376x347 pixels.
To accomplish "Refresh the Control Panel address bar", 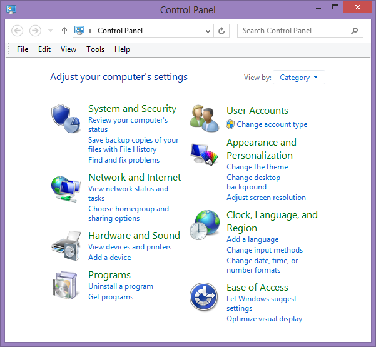I will pyautogui.click(x=222, y=31).
